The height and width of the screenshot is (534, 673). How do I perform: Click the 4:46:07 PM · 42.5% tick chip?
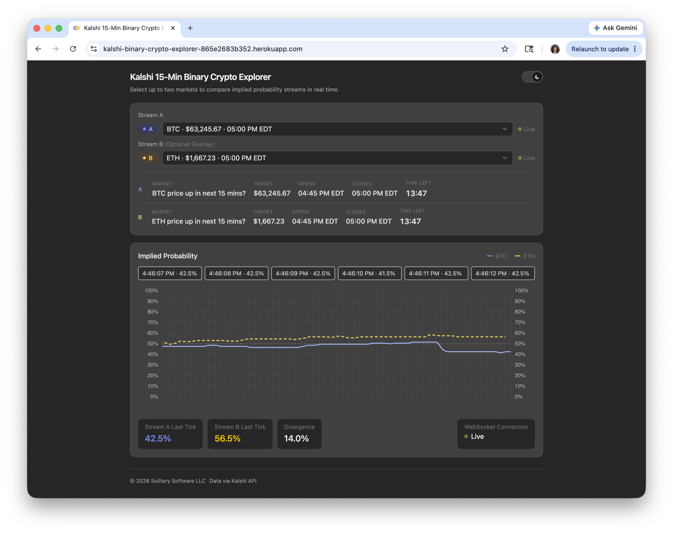click(x=170, y=273)
